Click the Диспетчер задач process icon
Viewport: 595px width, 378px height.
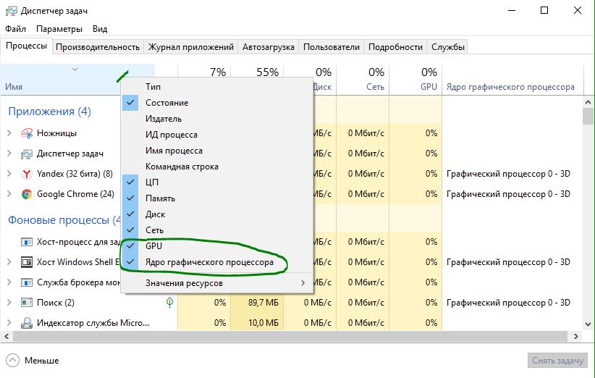pyautogui.click(x=27, y=154)
